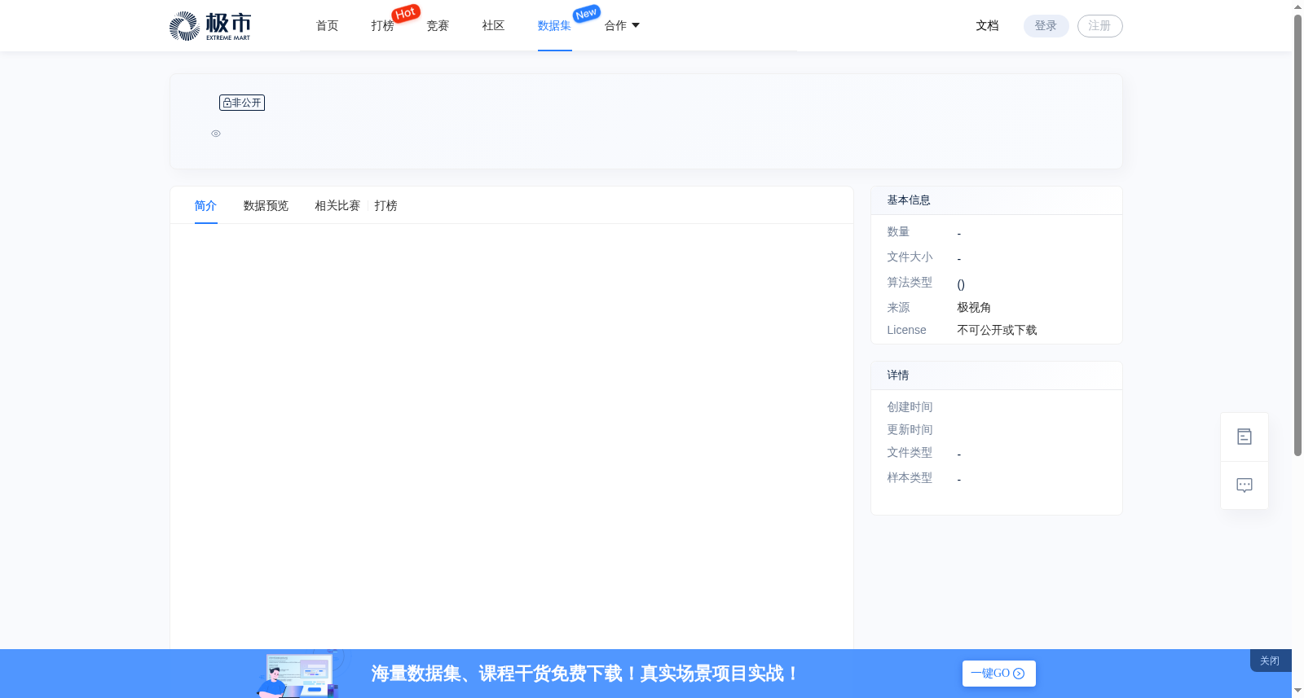The image size is (1304, 698).
Task: Open the 打榜 navigation item
Action: point(383,26)
